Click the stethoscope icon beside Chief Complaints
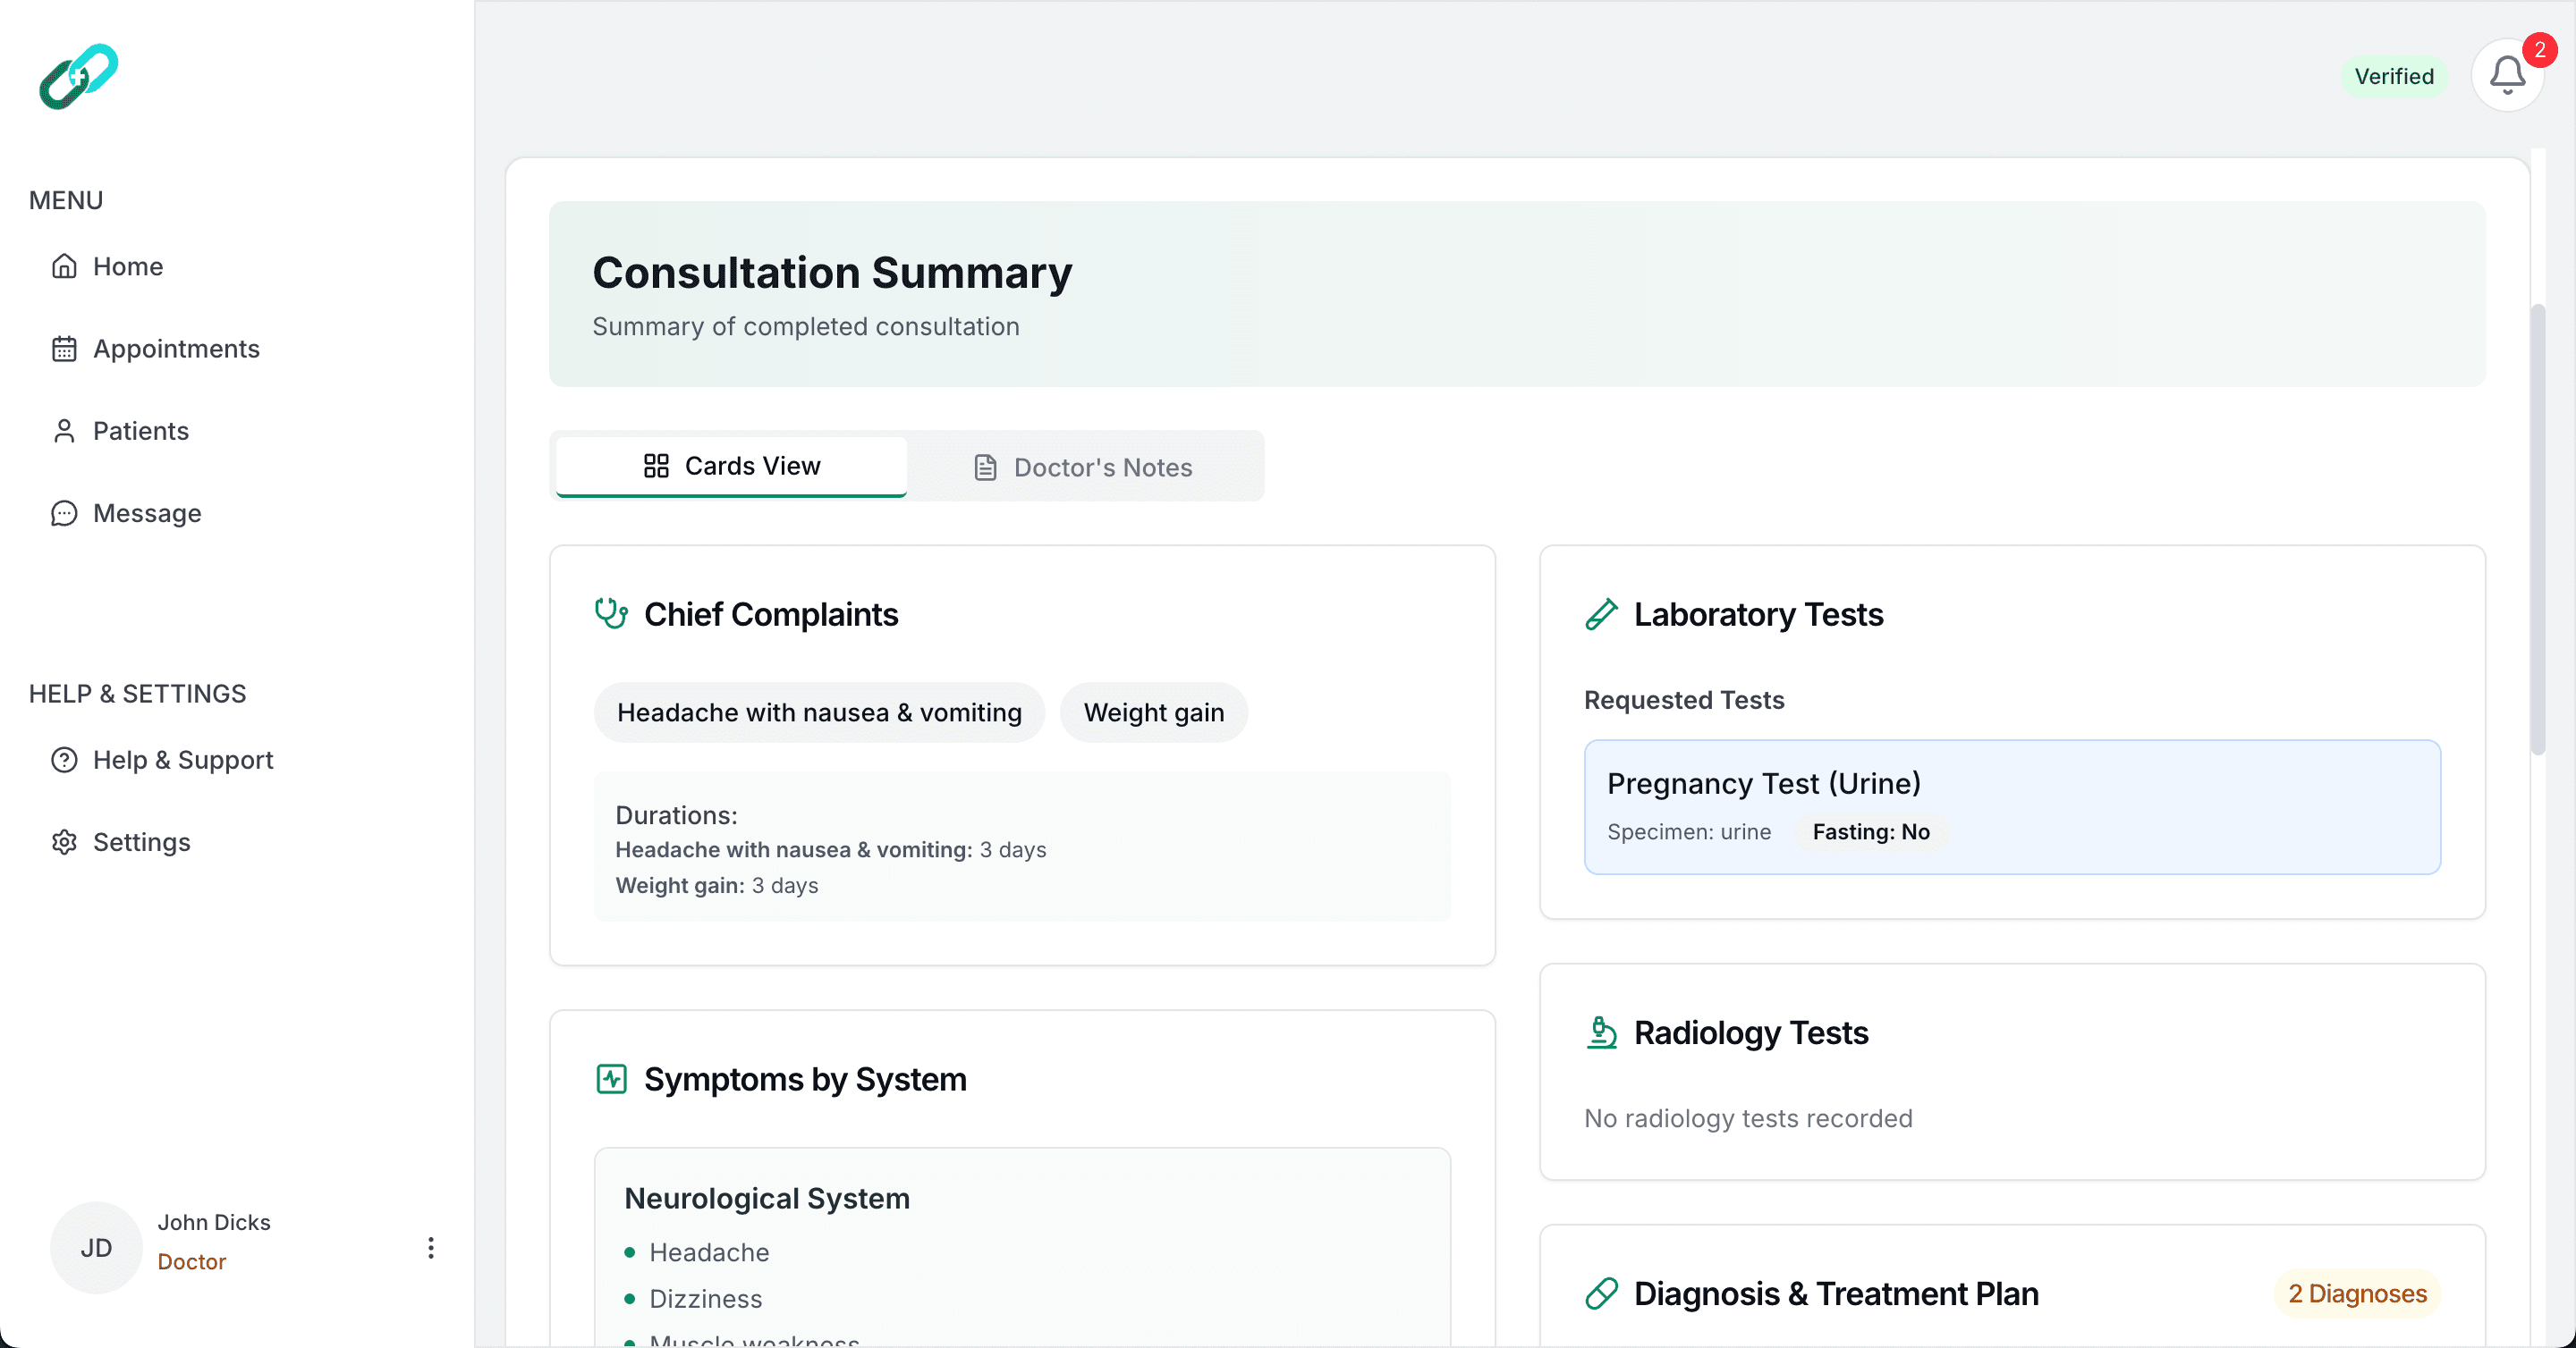Viewport: 2576px width, 1348px height. [610, 613]
